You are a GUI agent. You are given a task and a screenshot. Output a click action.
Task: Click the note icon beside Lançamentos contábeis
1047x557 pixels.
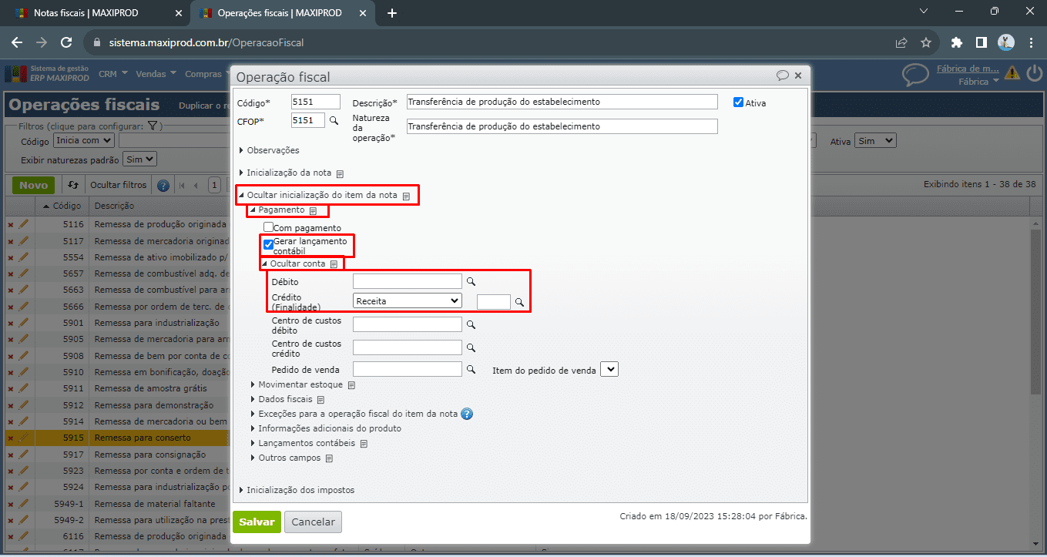click(x=363, y=444)
